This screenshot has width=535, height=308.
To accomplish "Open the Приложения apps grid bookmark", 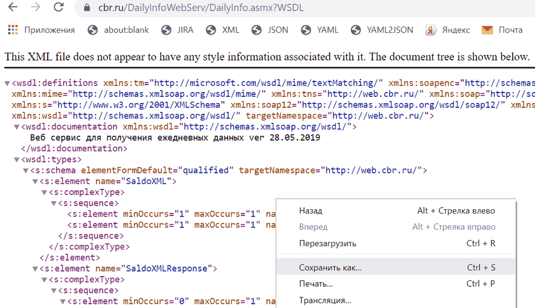I will (41, 30).
